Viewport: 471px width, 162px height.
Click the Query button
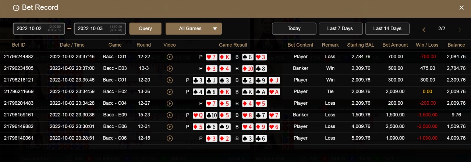tap(145, 29)
